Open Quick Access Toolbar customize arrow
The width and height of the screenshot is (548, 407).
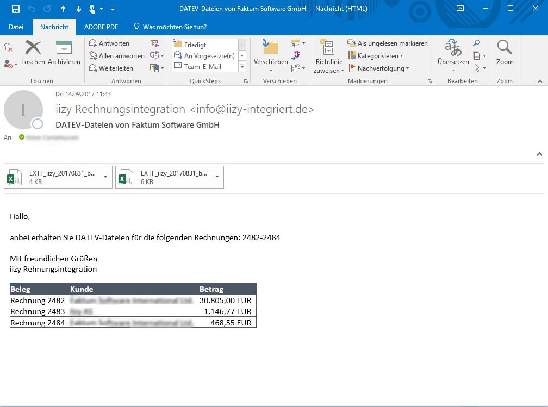tap(113, 9)
